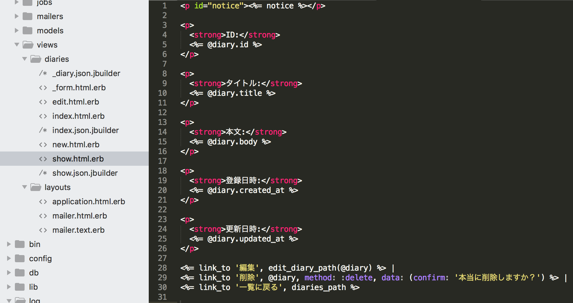Open index.json.jbuilder file

pos(86,130)
